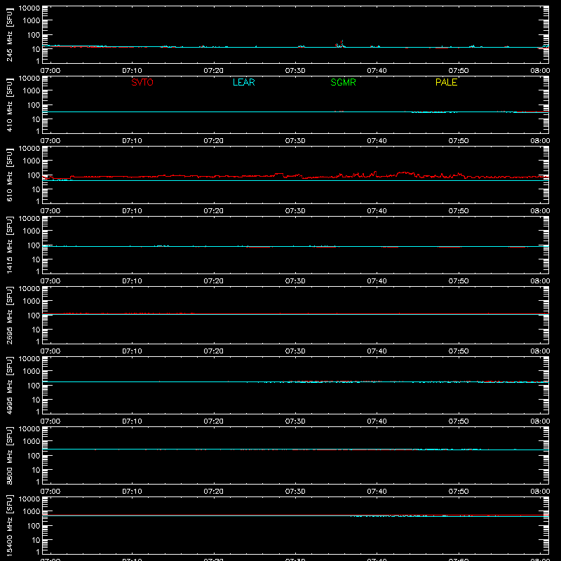Click 07:00 tick under the 610 MHz panel
The height and width of the screenshot is (561, 561).
(50, 211)
